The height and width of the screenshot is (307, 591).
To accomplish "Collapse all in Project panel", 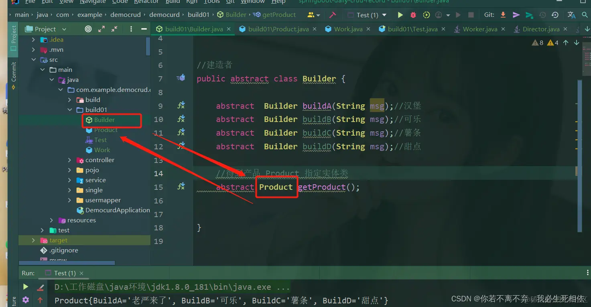I will pyautogui.click(x=114, y=29).
